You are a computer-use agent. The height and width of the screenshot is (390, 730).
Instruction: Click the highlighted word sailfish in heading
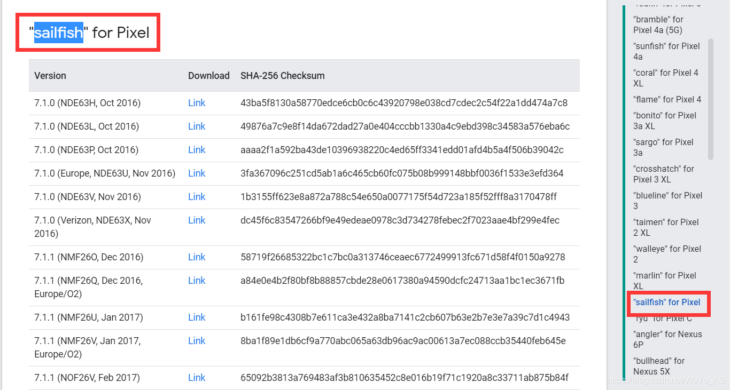(x=59, y=33)
